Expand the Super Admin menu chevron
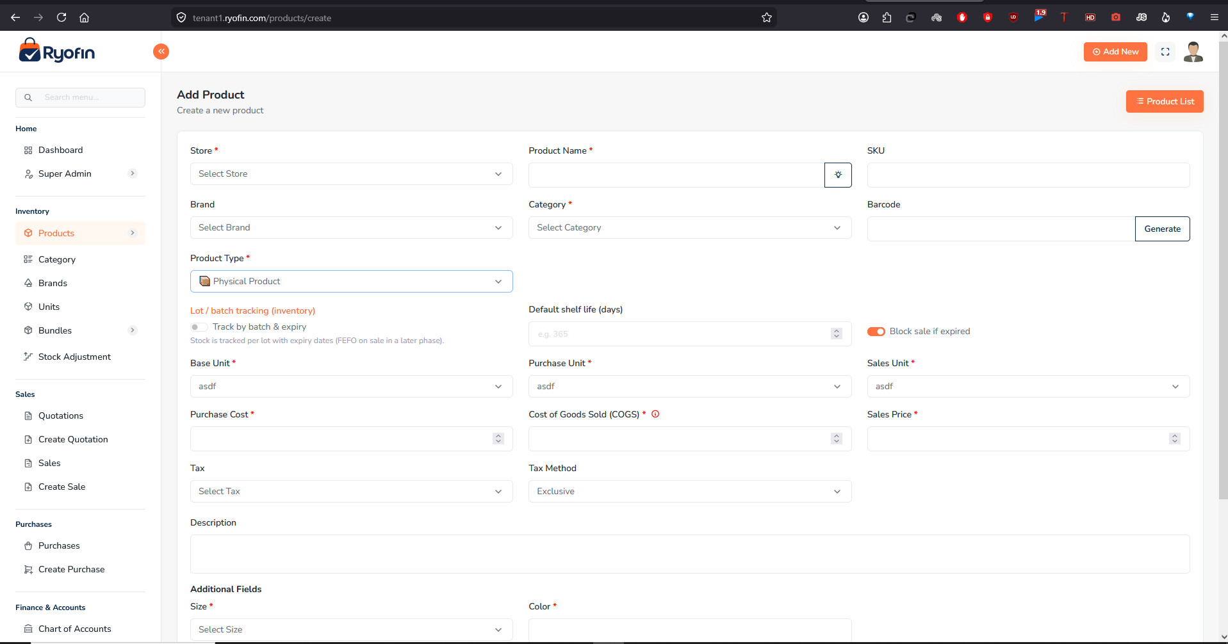1228x644 pixels. pos(133,173)
